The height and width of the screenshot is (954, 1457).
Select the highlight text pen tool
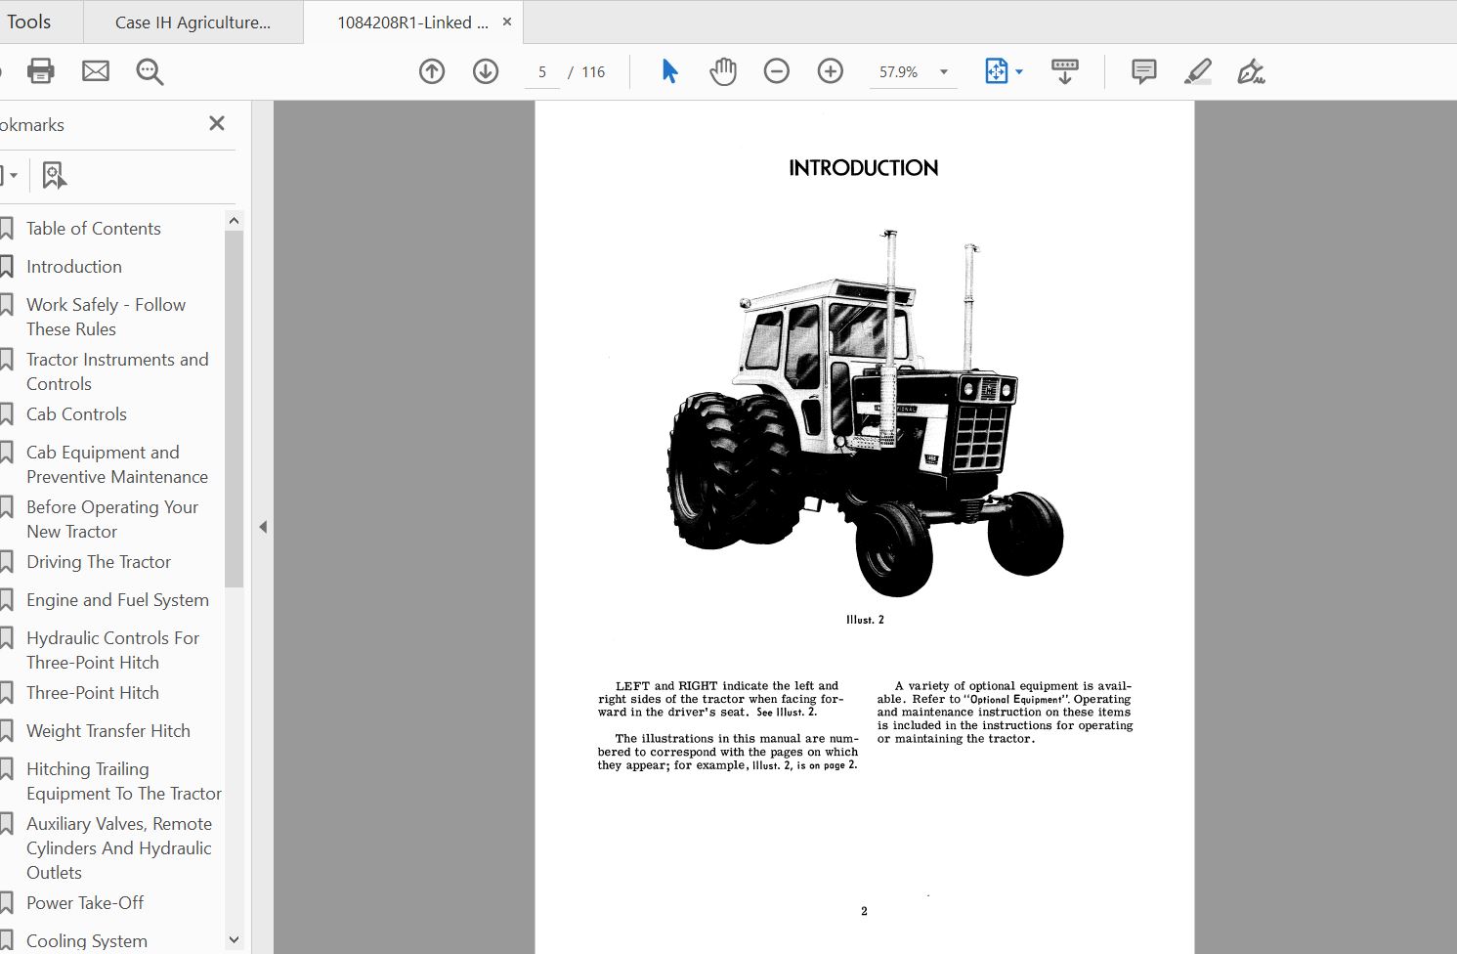point(1198,71)
